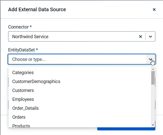Click the Add External Data Source title

tap(37, 9)
